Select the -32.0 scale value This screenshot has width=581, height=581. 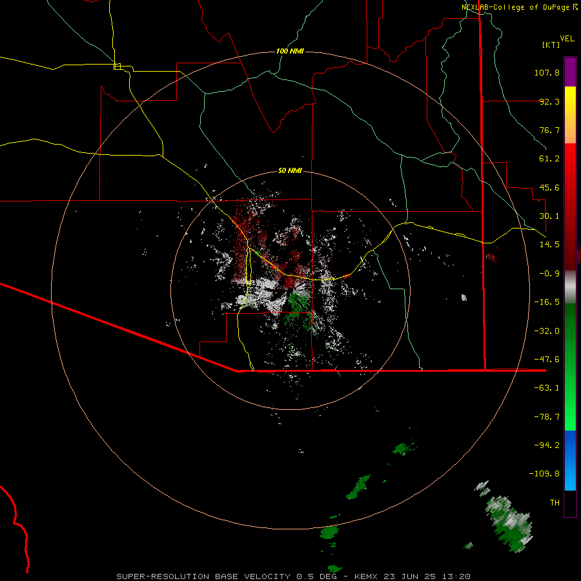(x=547, y=331)
